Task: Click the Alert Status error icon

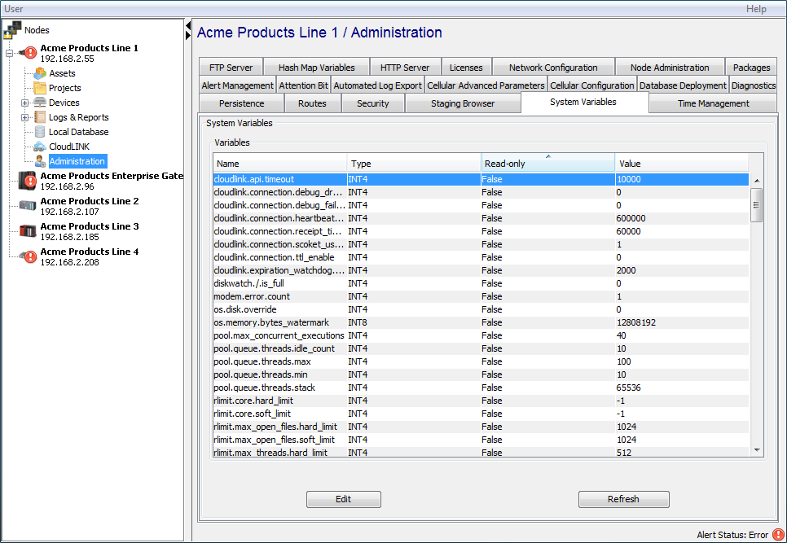Action: point(778,535)
